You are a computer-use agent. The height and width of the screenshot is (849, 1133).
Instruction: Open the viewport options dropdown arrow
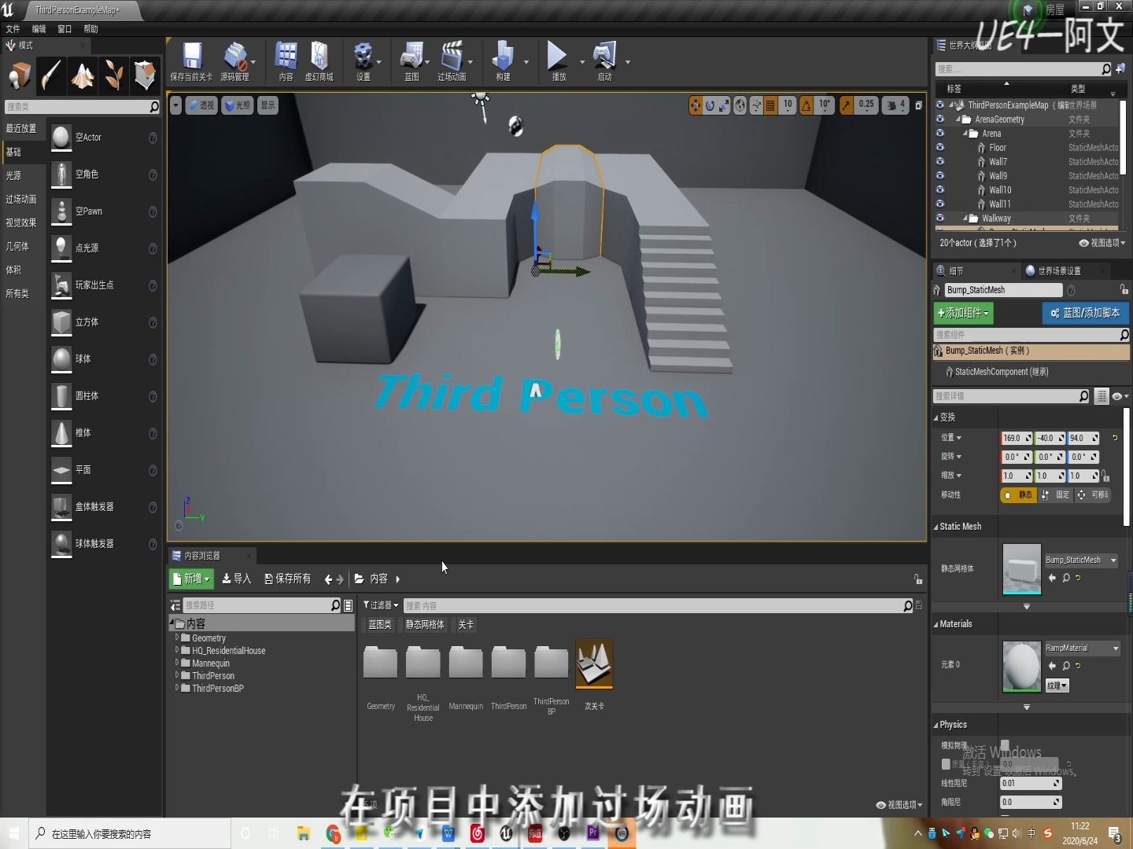pyautogui.click(x=176, y=105)
